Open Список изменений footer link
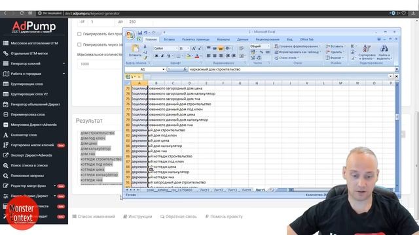 pyautogui.click(x=94, y=217)
